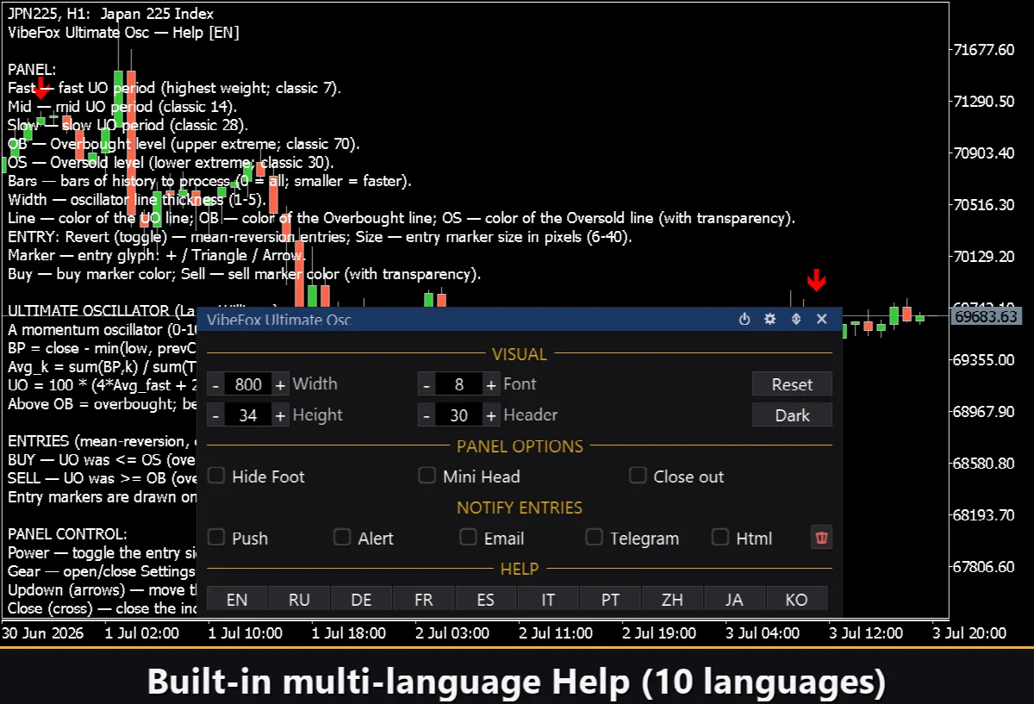
Task: Click the power icon in VibeFox header
Action: coord(744,320)
